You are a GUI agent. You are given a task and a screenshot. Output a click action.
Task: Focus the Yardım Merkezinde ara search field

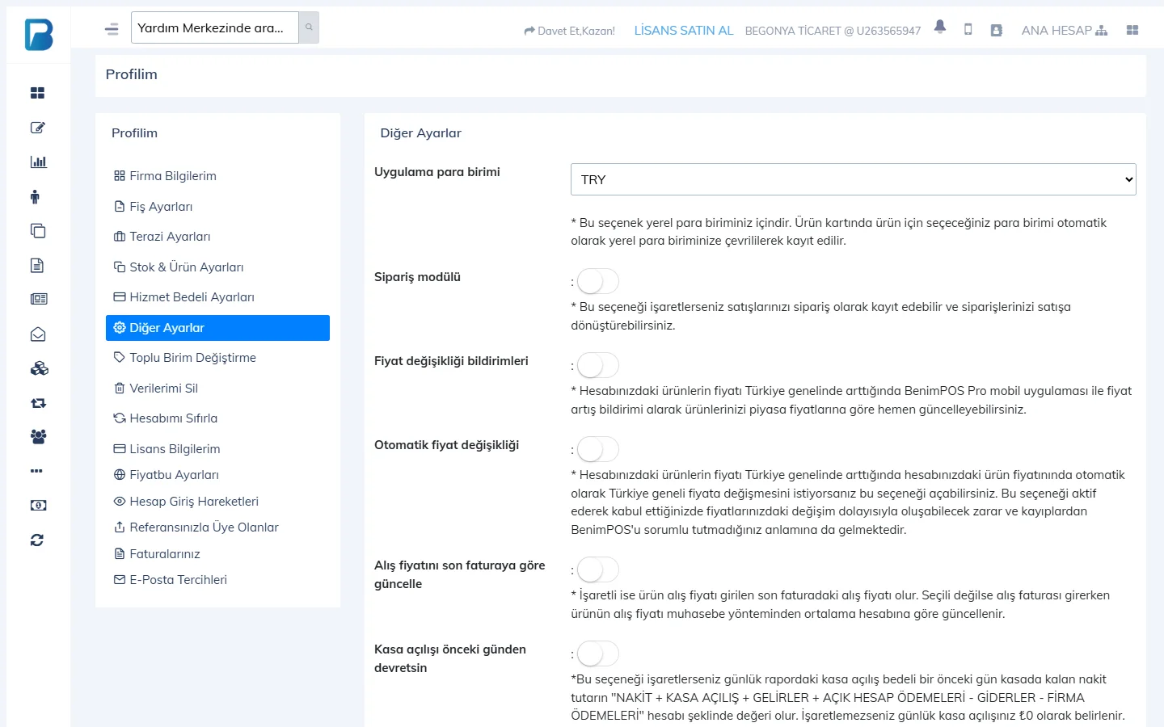pyautogui.click(x=215, y=27)
